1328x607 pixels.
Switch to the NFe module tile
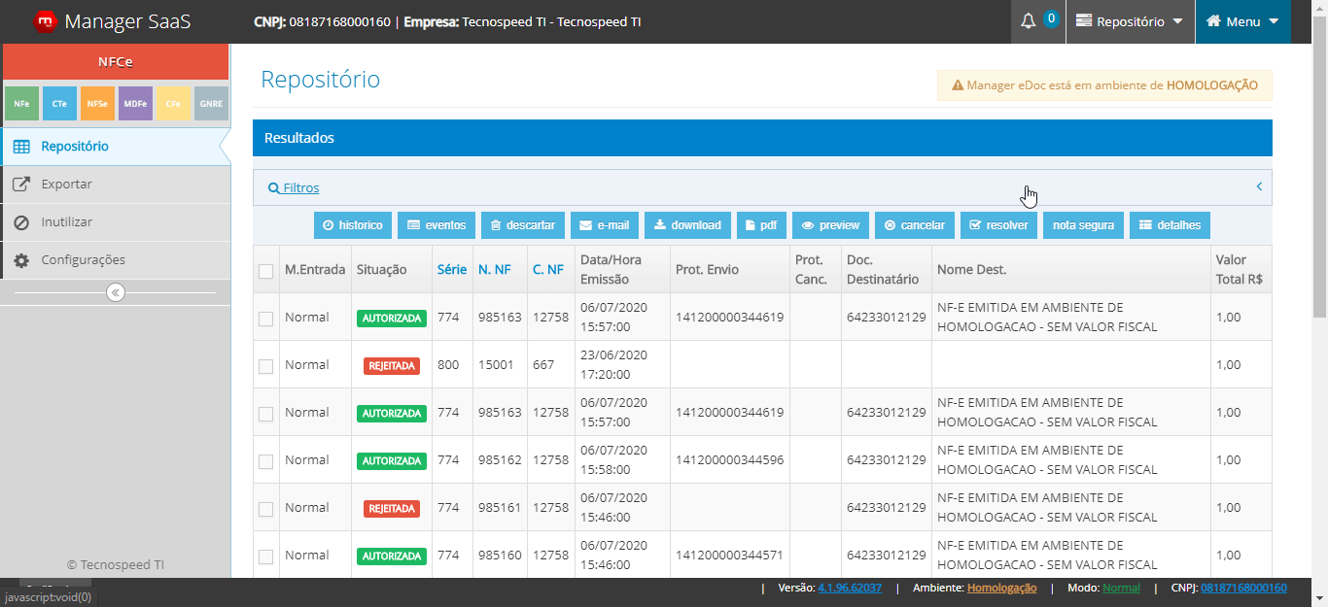21,103
